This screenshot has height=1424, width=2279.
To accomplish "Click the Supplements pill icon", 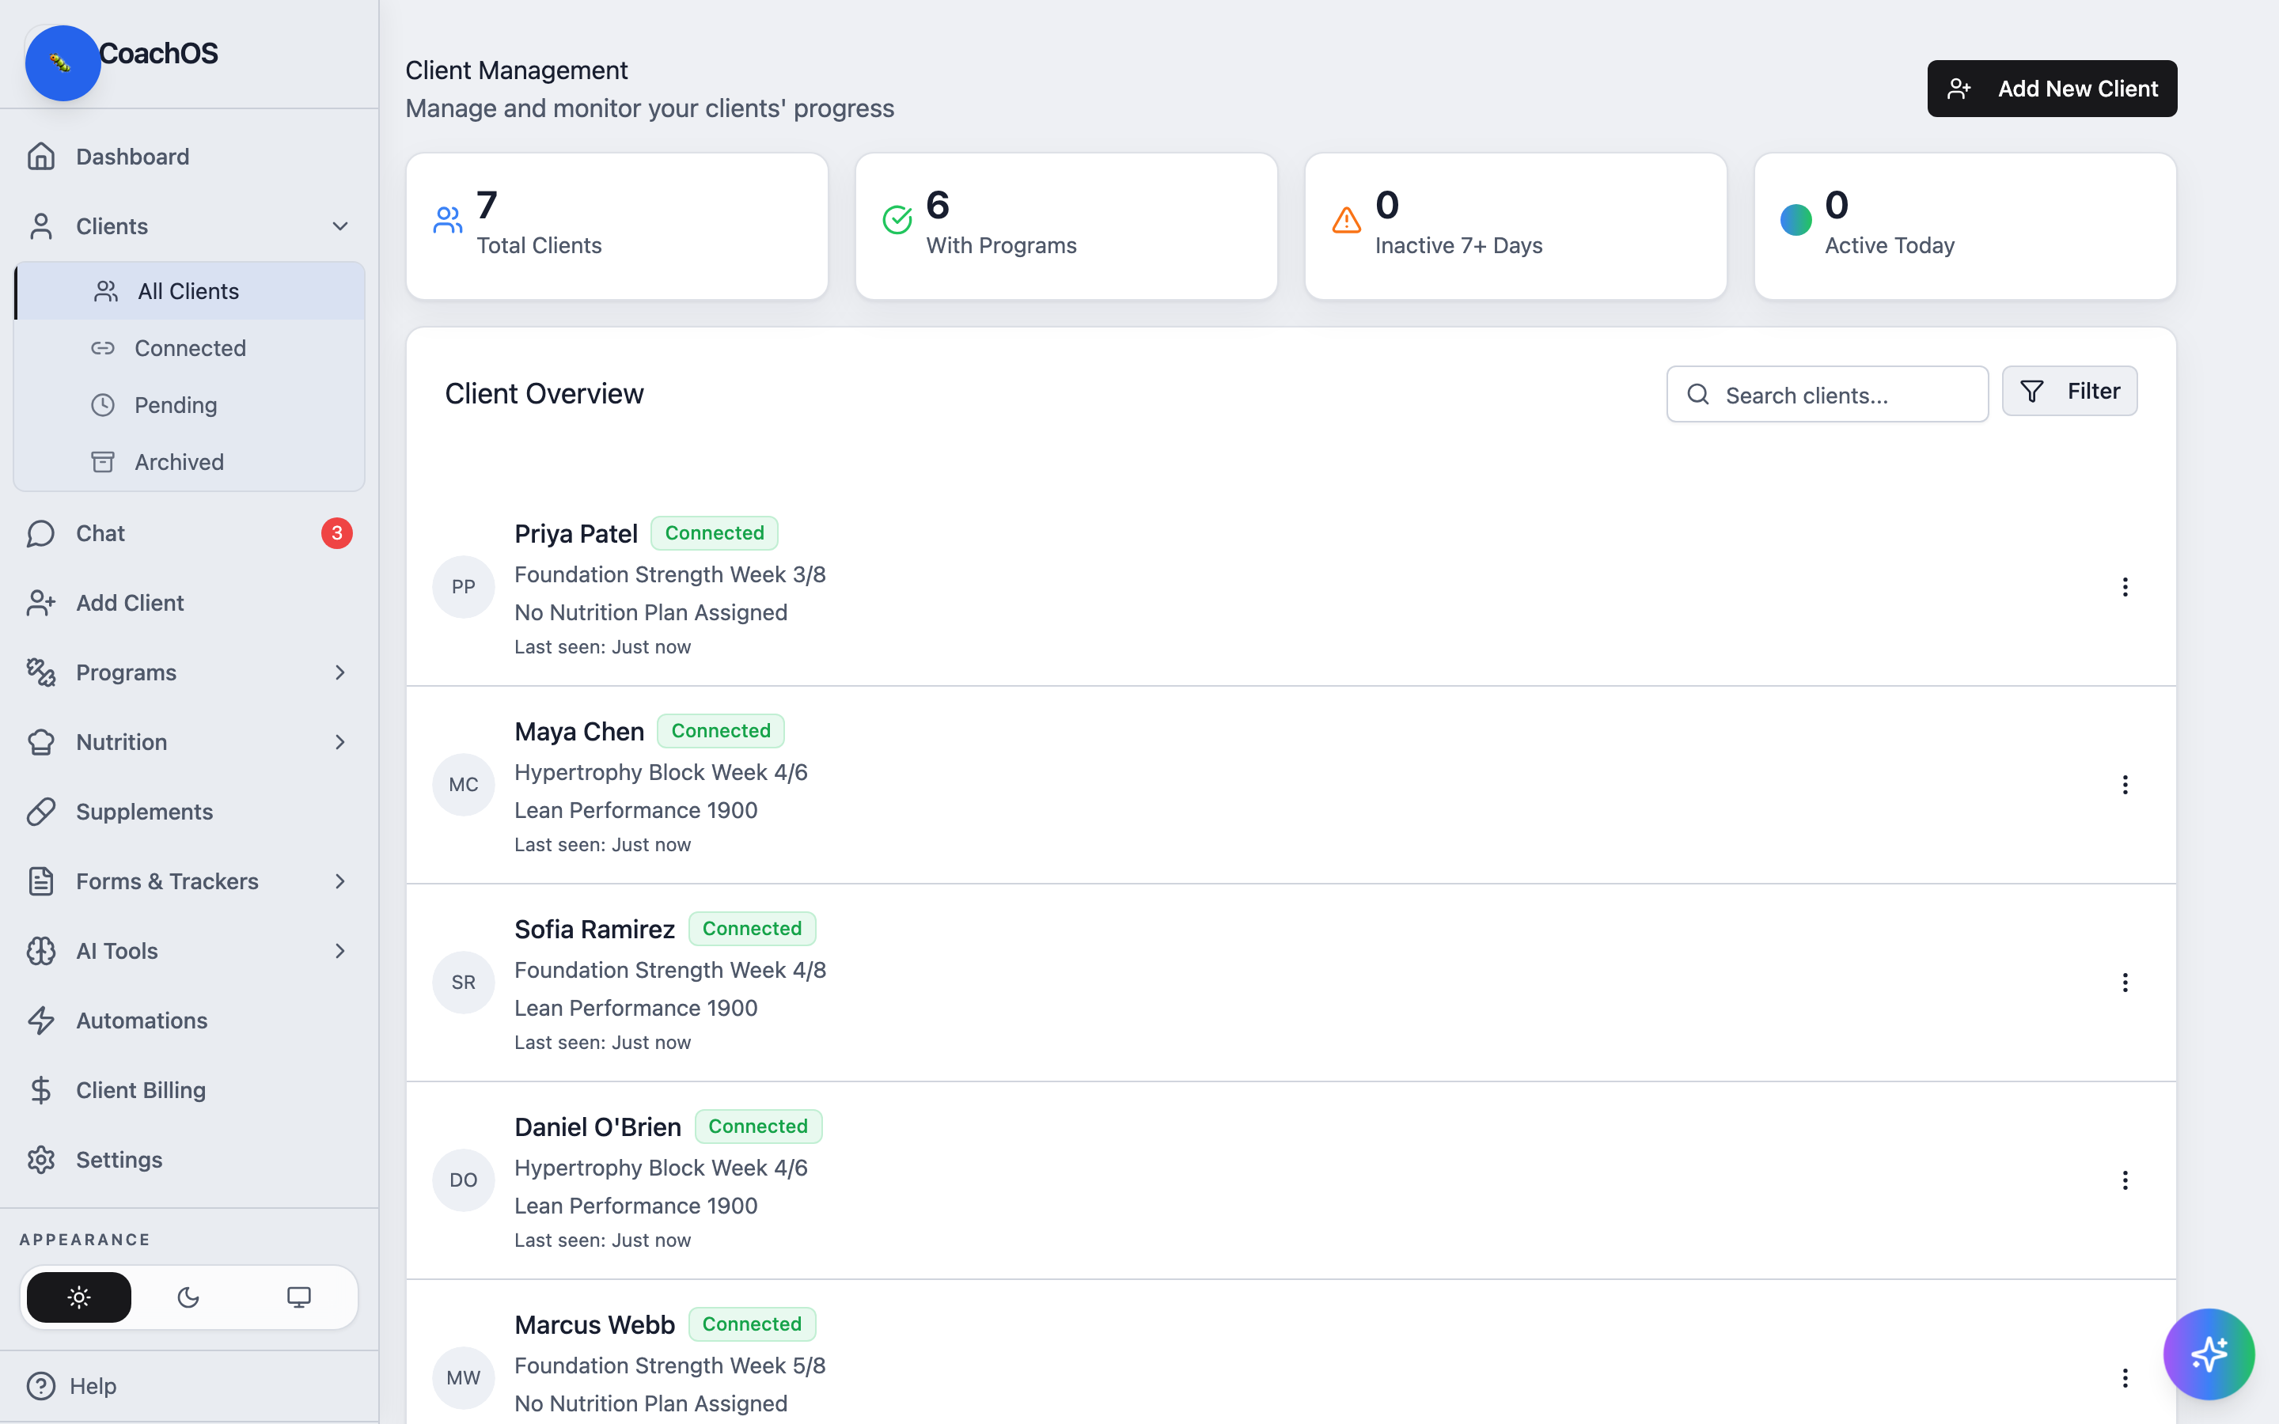I will 40,812.
